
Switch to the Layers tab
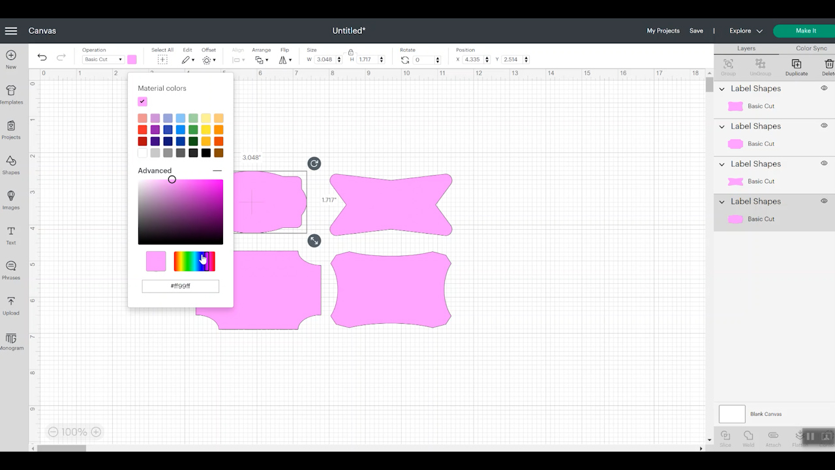pos(746,48)
